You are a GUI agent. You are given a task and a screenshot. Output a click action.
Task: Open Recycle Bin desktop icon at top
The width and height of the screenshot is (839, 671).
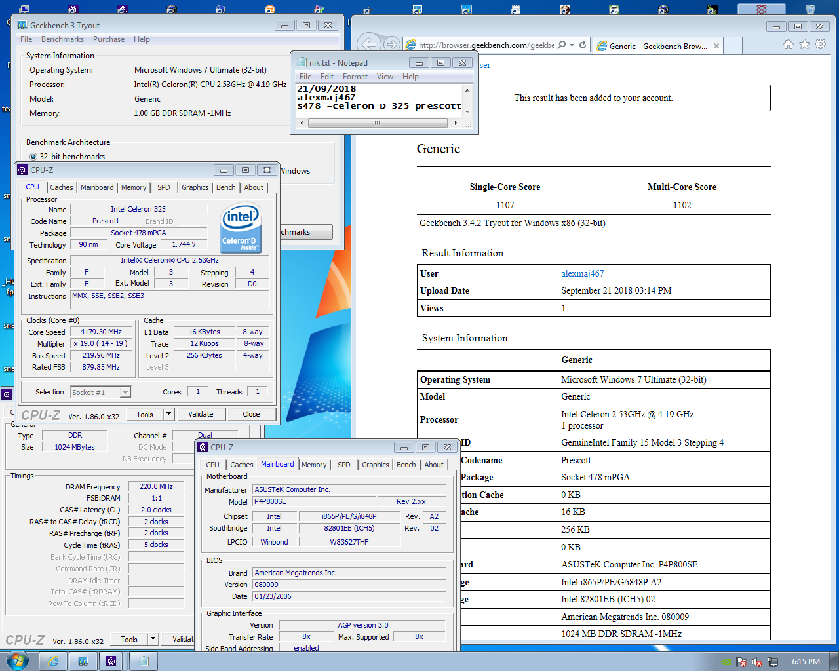pyautogui.click(x=810, y=9)
